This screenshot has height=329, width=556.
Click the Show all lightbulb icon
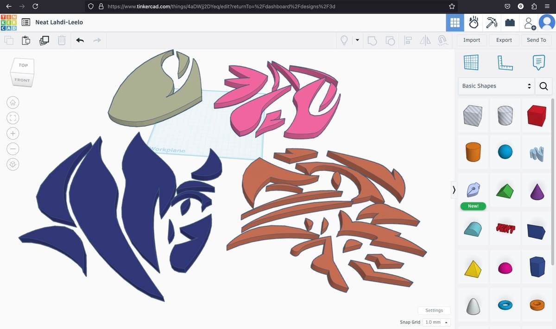pyautogui.click(x=344, y=40)
